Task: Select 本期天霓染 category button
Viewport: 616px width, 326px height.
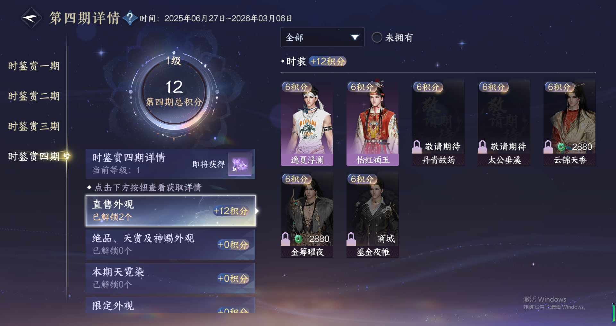Action: pos(170,278)
